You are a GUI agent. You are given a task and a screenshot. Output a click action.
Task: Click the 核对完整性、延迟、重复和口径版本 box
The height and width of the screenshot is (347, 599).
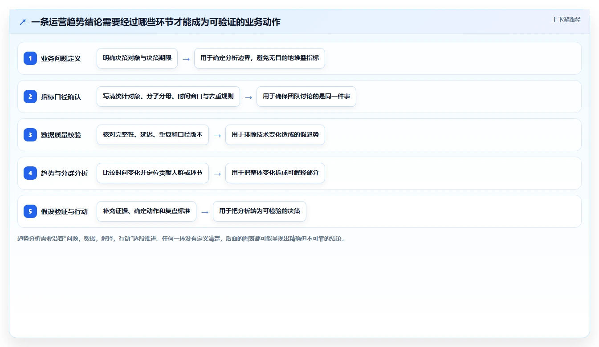(x=153, y=135)
